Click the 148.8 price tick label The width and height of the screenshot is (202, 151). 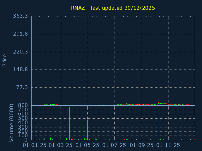pos(20,70)
